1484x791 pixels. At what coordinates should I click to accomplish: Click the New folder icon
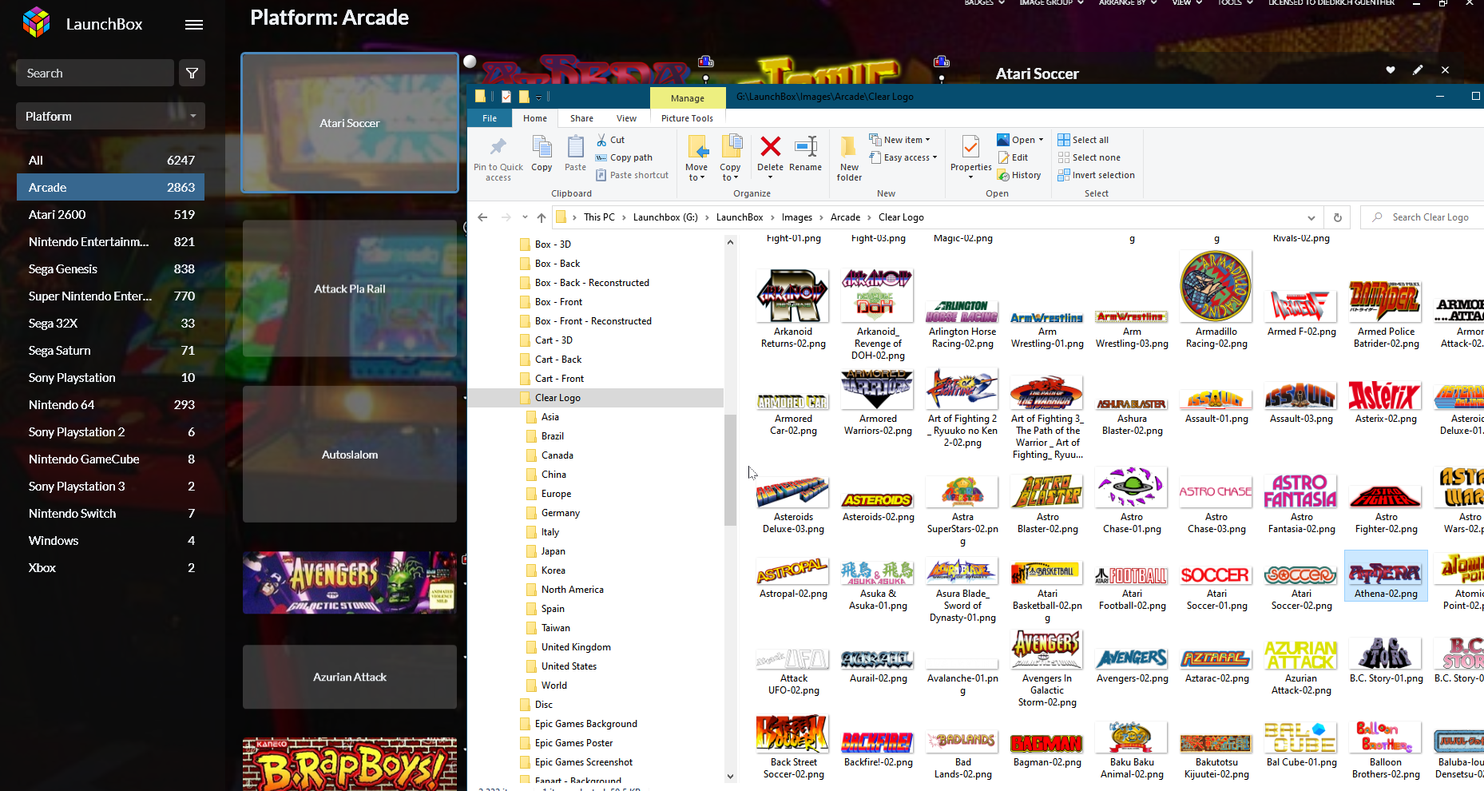(x=849, y=148)
